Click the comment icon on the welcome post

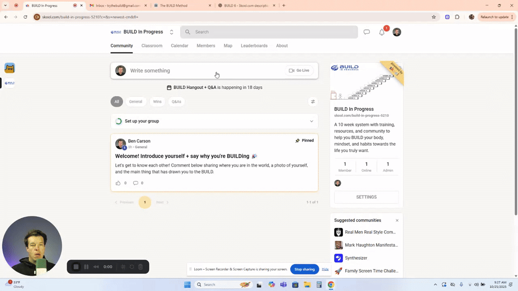[135, 183]
